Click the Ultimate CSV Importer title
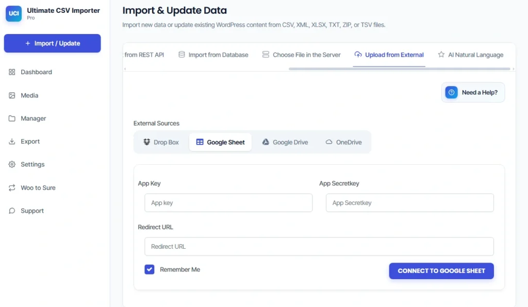This screenshot has height=307, width=528. point(63,10)
